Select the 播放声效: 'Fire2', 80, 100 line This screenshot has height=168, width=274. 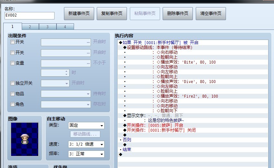pyautogui.click(x=193, y=96)
